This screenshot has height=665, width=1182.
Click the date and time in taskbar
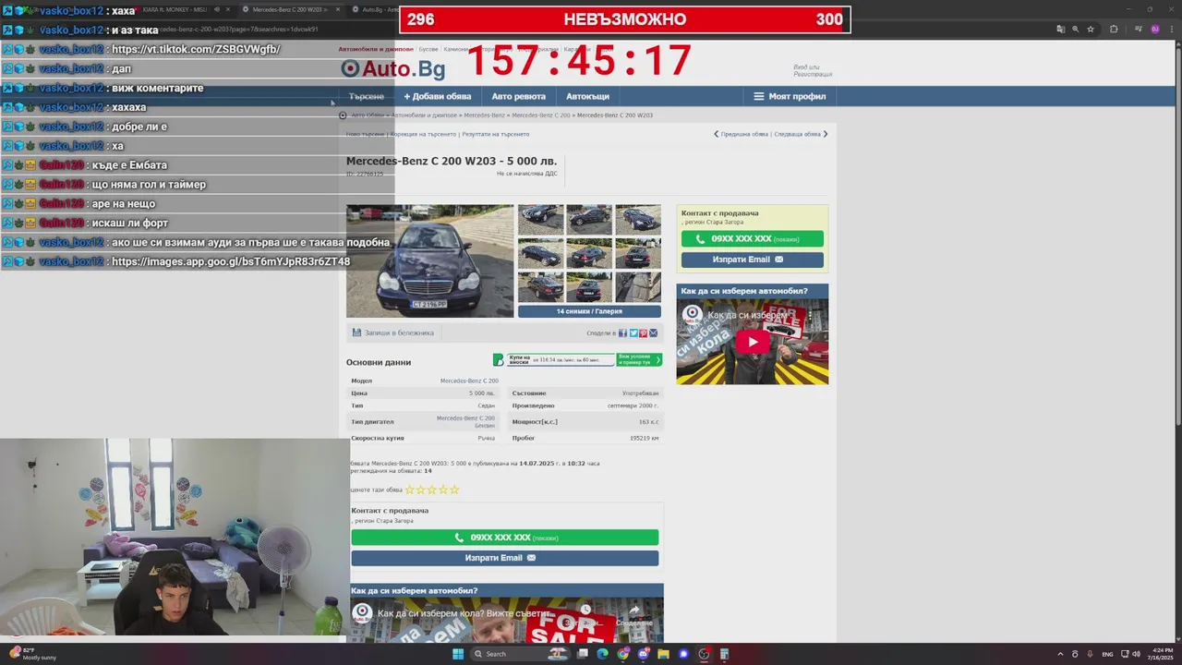coord(1160,654)
